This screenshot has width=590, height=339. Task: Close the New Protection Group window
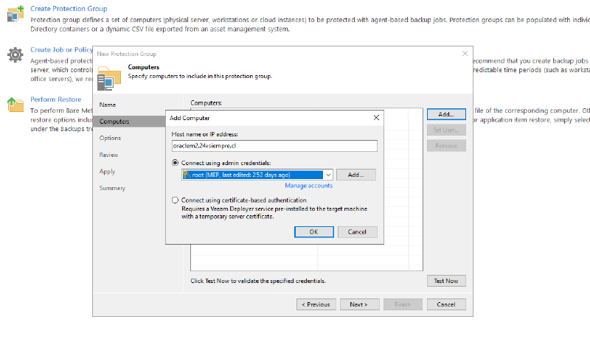click(465, 54)
